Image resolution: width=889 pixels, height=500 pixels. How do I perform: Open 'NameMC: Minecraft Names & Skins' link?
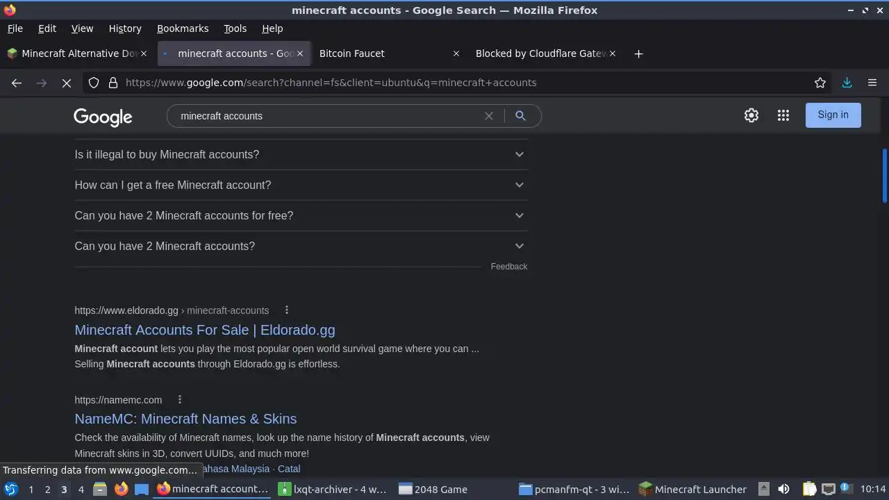point(185,419)
